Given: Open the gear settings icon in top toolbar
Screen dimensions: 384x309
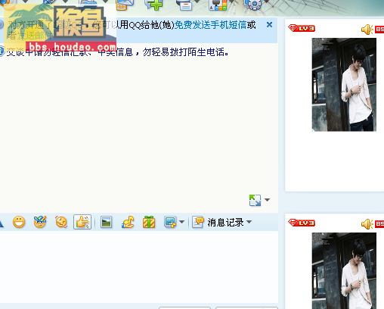Looking at the screenshot, I should coord(253,5).
